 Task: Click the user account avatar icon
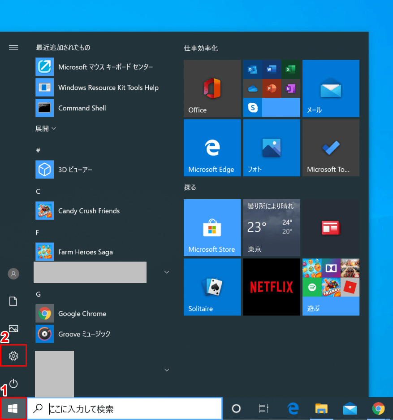pyautogui.click(x=13, y=274)
